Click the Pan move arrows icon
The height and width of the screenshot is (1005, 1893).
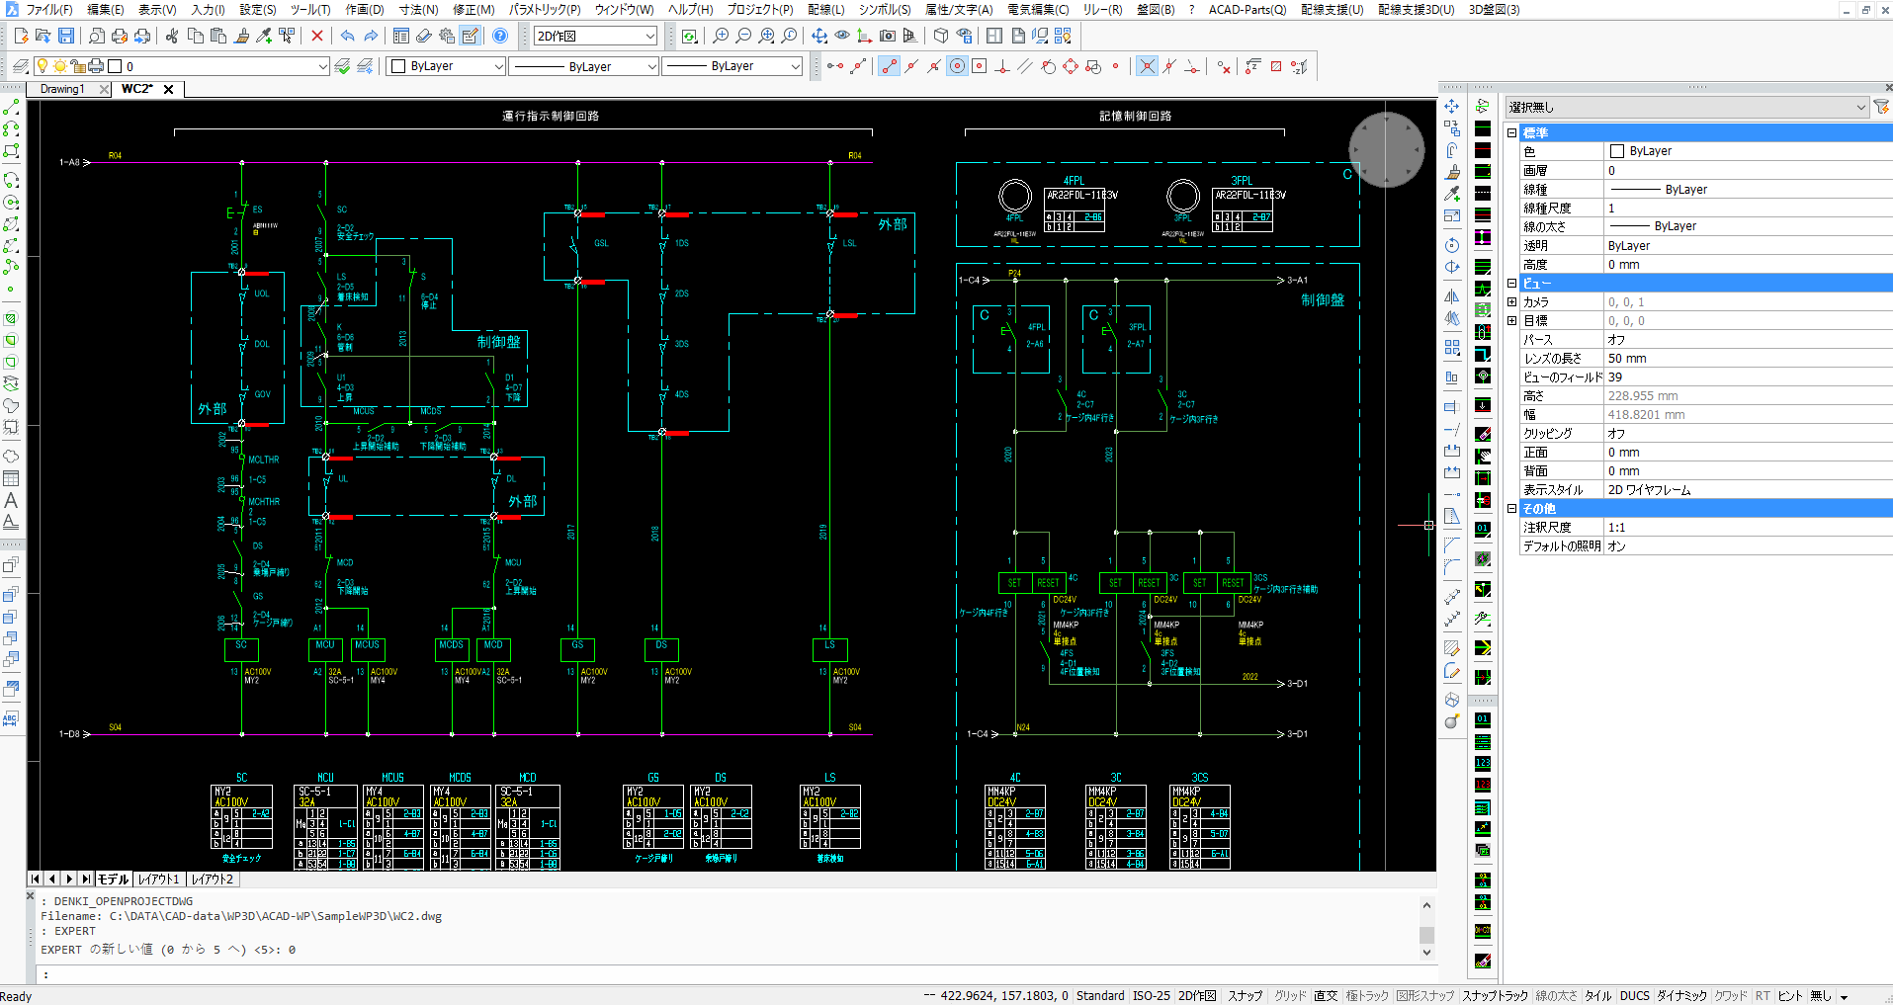point(819,36)
